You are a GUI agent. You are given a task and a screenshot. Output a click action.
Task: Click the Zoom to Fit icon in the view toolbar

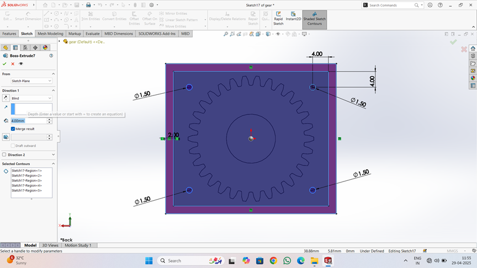[x=226, y=34]
